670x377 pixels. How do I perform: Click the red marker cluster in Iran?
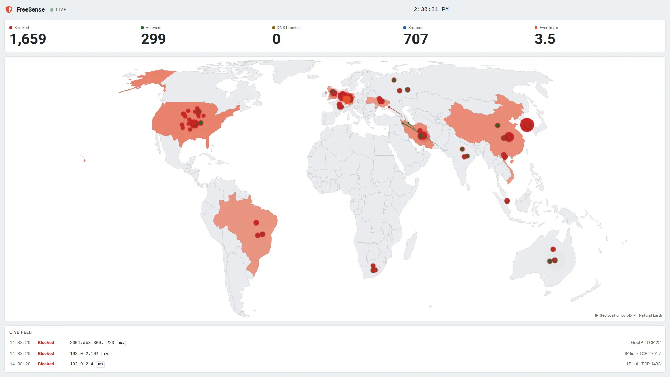coord(422,134)
